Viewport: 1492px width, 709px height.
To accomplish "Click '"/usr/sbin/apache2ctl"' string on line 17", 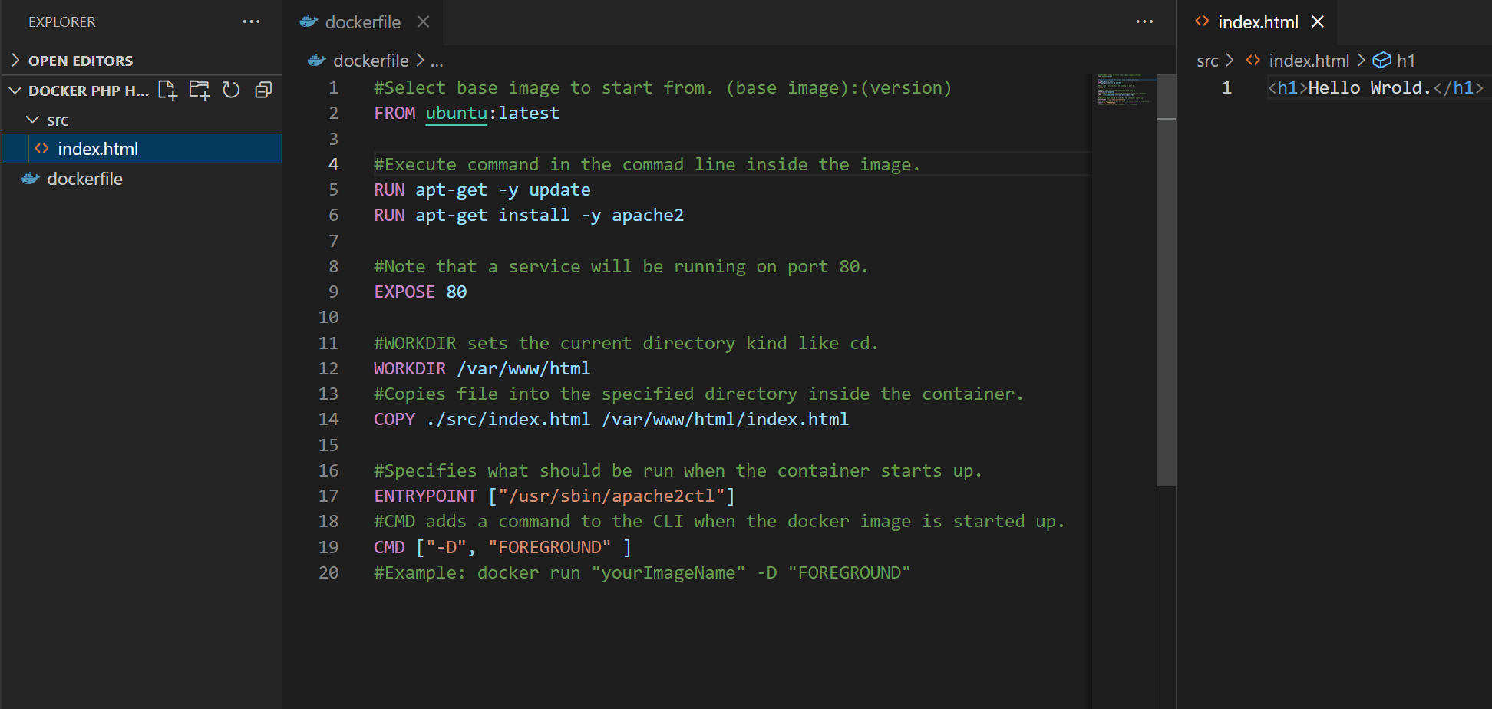I will pos(612,496).
